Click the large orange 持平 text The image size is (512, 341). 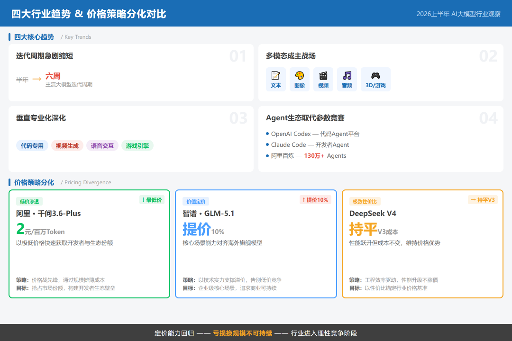(363, 229)
